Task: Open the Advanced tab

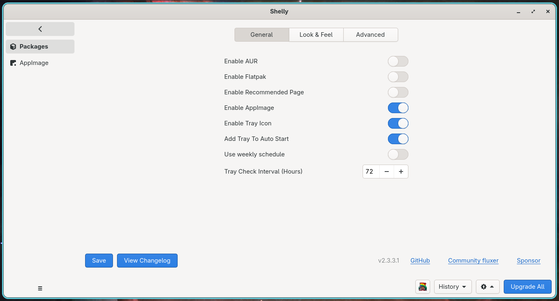Action: 370,35
